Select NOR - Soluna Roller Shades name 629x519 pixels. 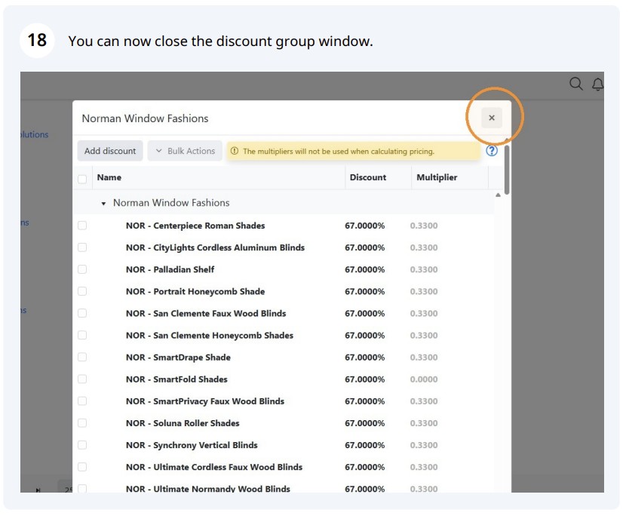[x=183, y=423]
